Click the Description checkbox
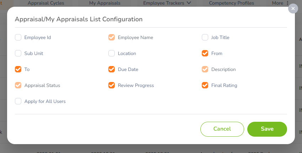The image size is (302, 153). [205, 69]
